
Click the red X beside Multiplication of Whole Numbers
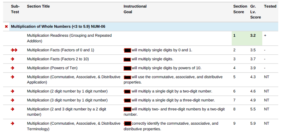(x=6, y=27)
